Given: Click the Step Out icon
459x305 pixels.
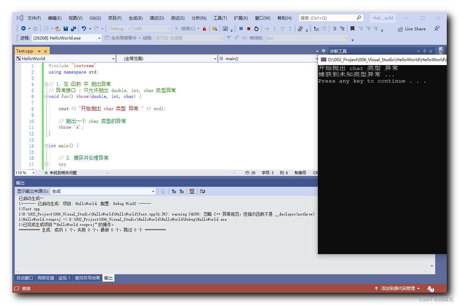Looking at the screenshot, I should 290,29.
